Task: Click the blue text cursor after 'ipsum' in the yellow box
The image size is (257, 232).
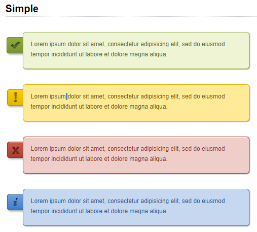Action: [x=66, y=96]
